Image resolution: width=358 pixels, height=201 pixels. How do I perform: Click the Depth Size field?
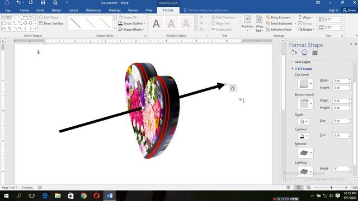[x=340, y=121]
